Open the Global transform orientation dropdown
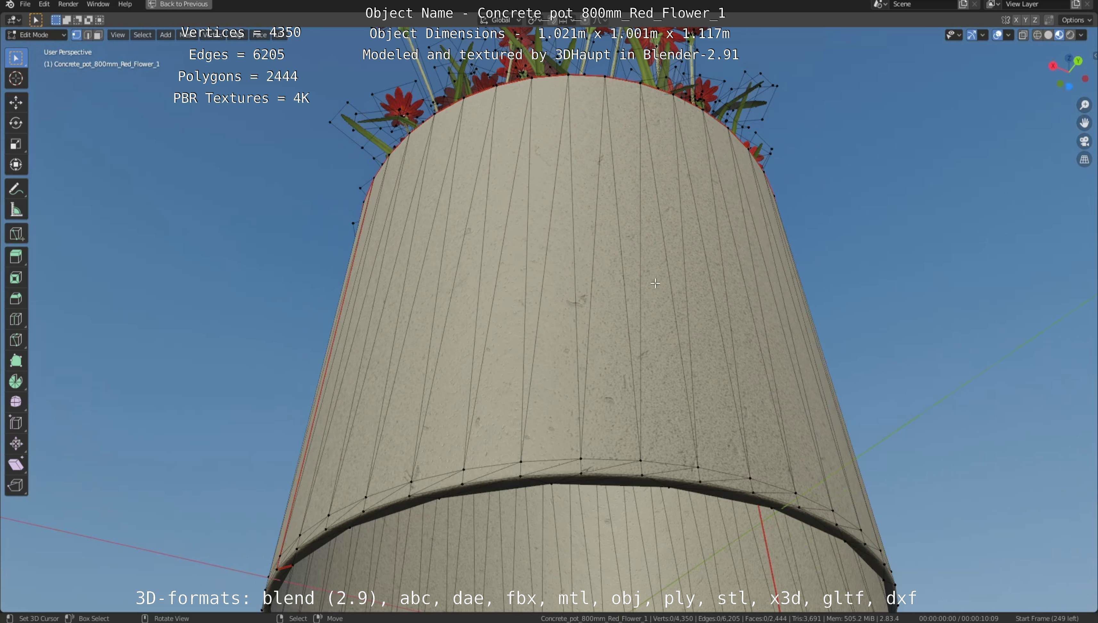 click(500, 20)
